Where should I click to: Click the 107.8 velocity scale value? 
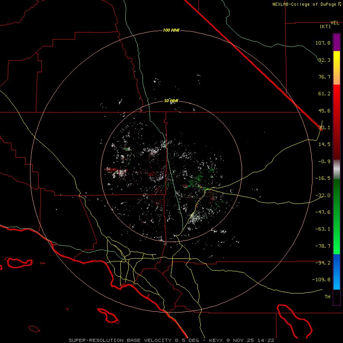point(323,43)
